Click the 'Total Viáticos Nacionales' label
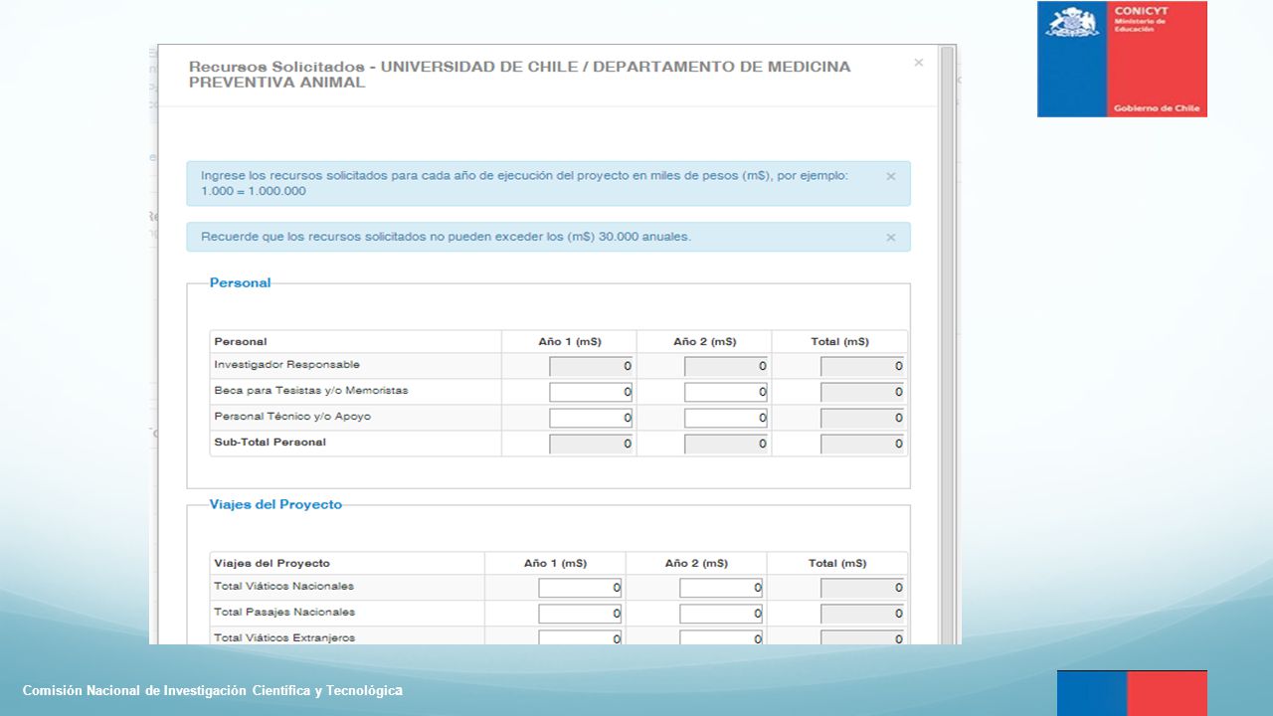 [283, 587]
